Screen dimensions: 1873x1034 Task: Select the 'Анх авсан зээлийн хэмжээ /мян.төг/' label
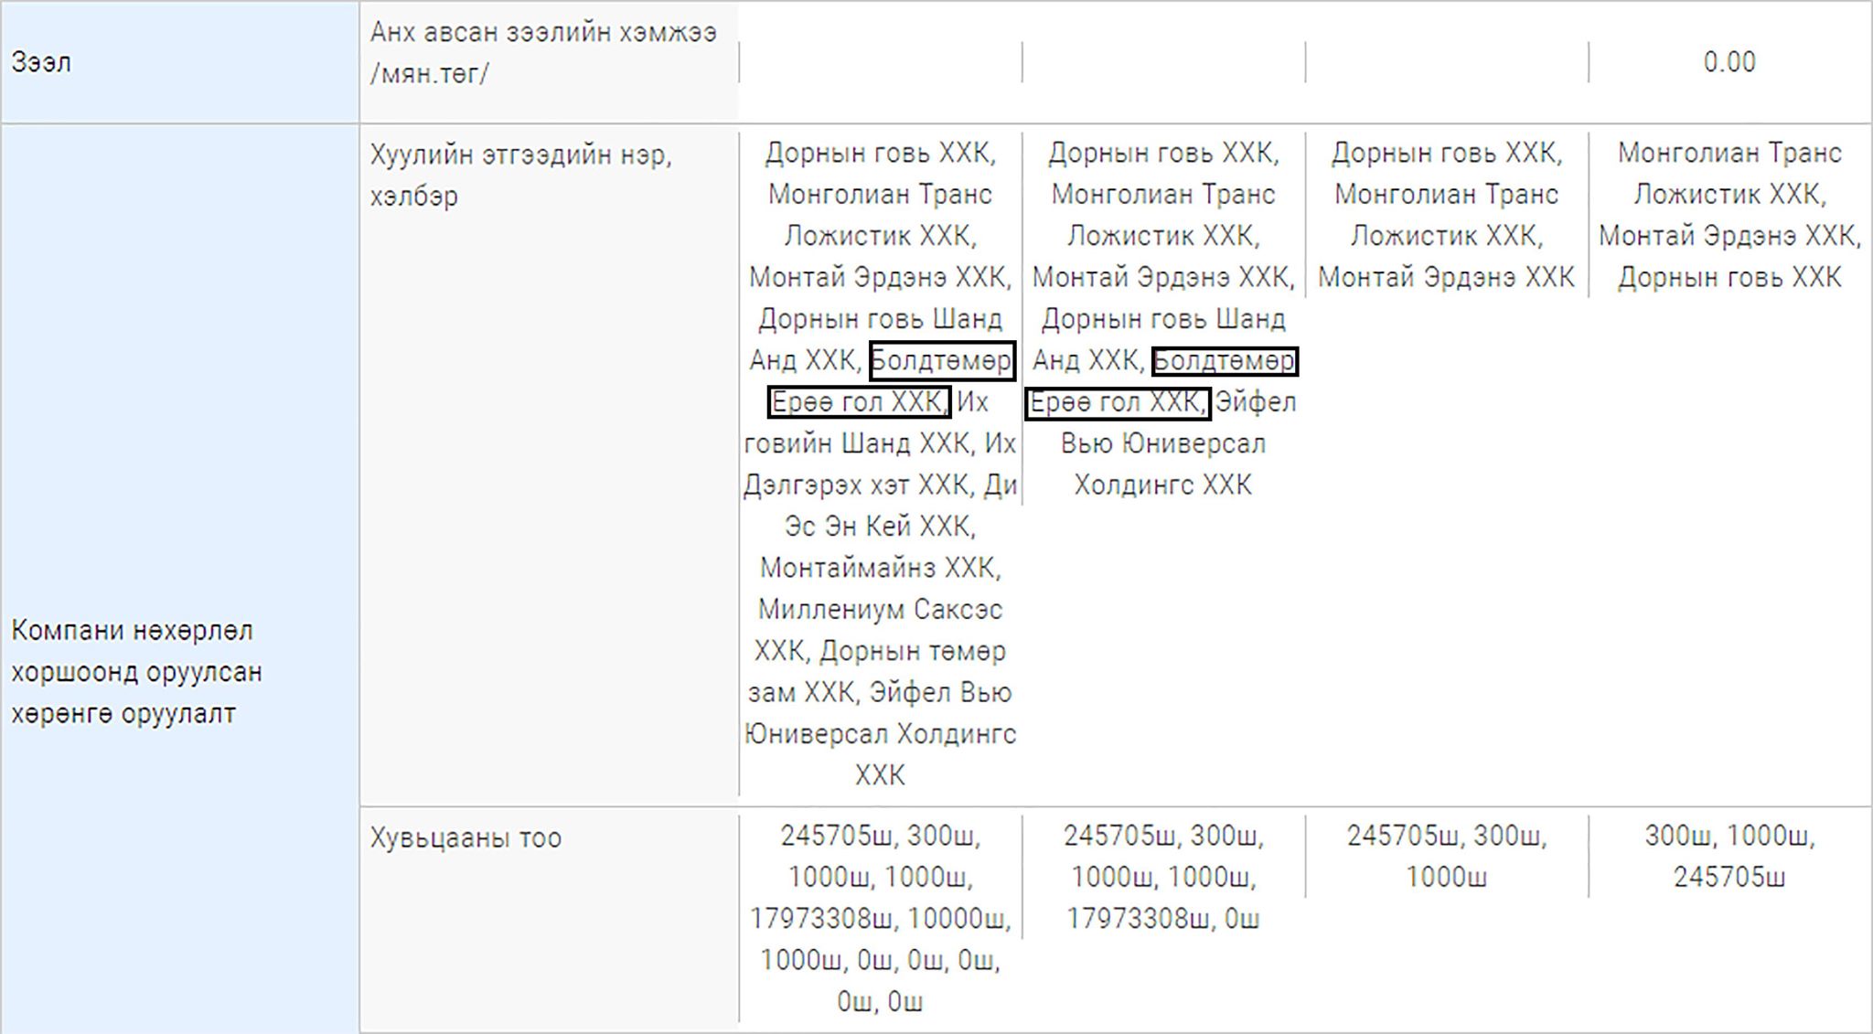point(543,53)
